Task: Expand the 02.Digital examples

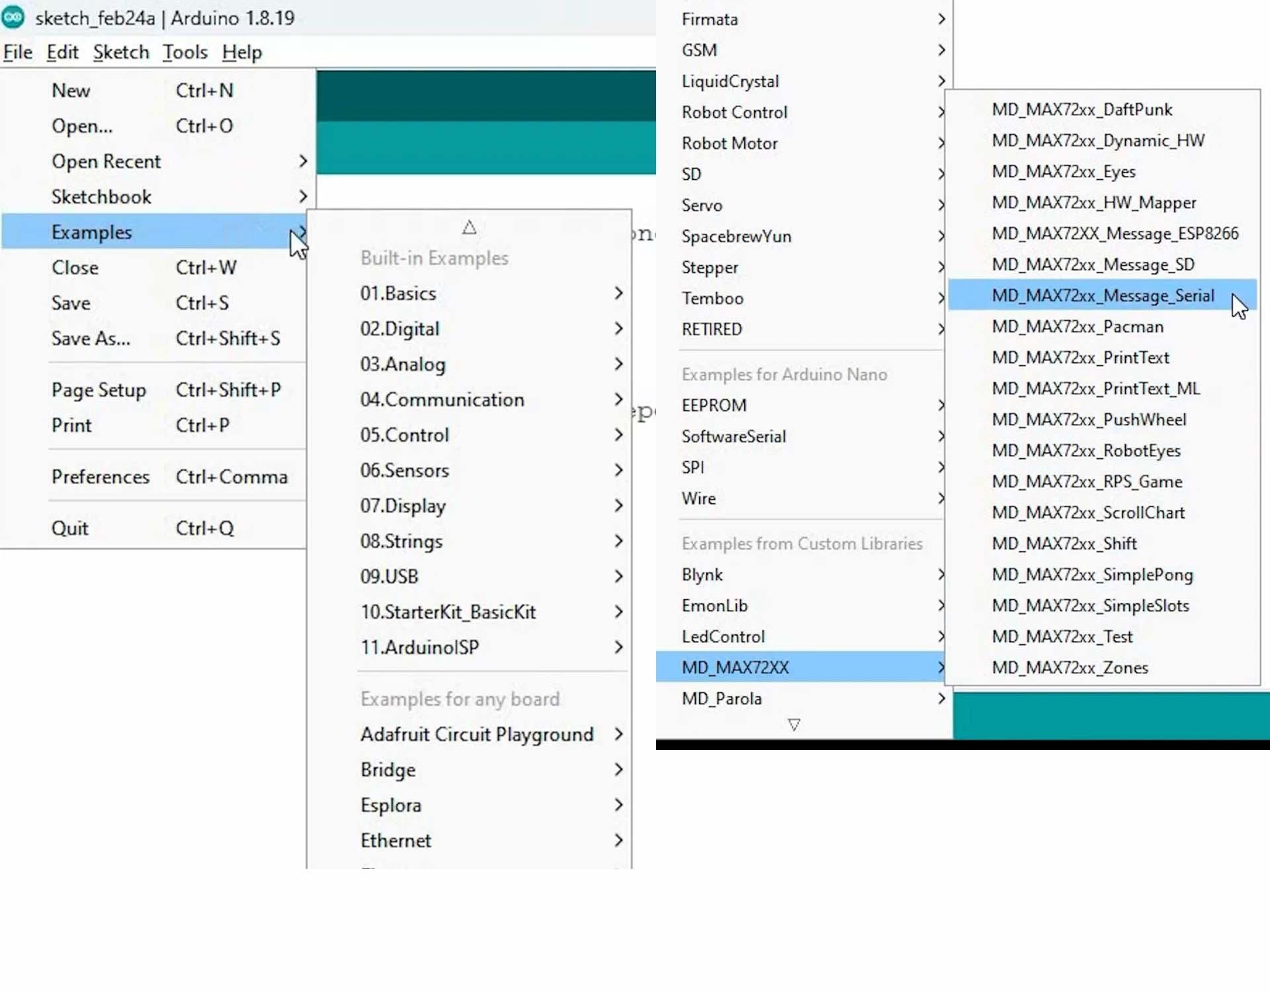Action: [470, 329]
